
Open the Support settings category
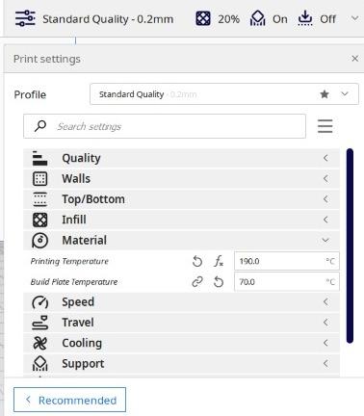coord(181,363)
